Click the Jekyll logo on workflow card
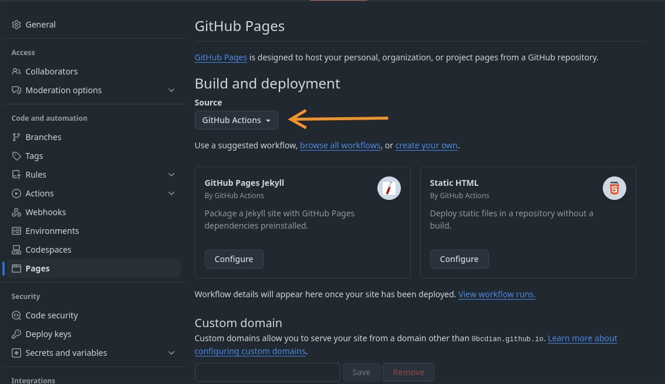This screenshot has width=665, height=384. [x=389, y=188]
